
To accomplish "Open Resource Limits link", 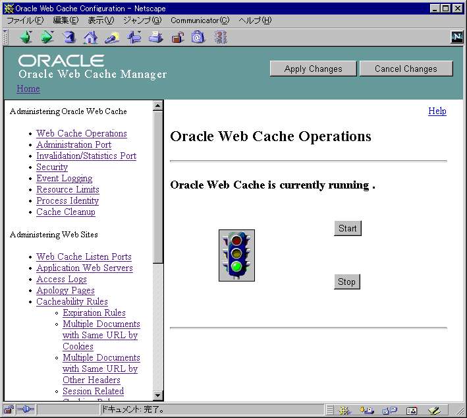I will coord(68,190).
